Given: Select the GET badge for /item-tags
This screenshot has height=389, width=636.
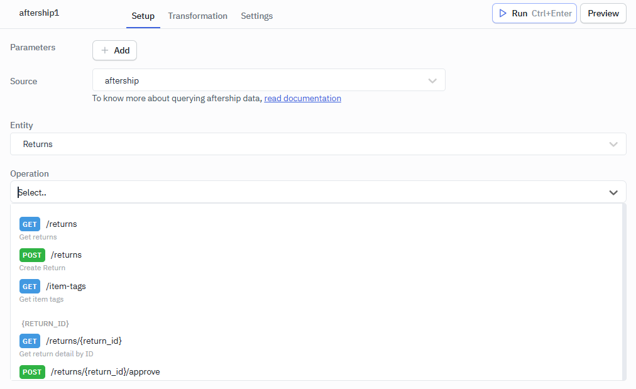Looking at the screenshot, I should [x=30, y=287].
